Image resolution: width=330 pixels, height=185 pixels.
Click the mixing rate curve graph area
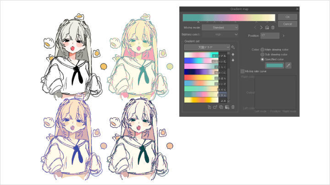(x=275, y=92)
